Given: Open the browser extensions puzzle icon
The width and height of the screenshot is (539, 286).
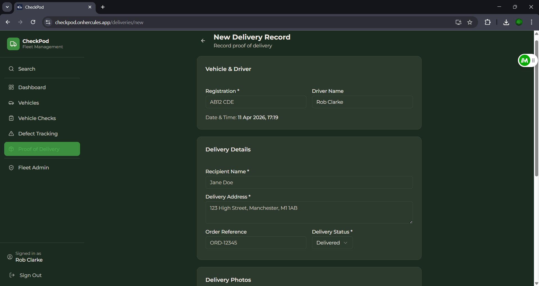Looking at the screenshot, I should tap(488, 22).
